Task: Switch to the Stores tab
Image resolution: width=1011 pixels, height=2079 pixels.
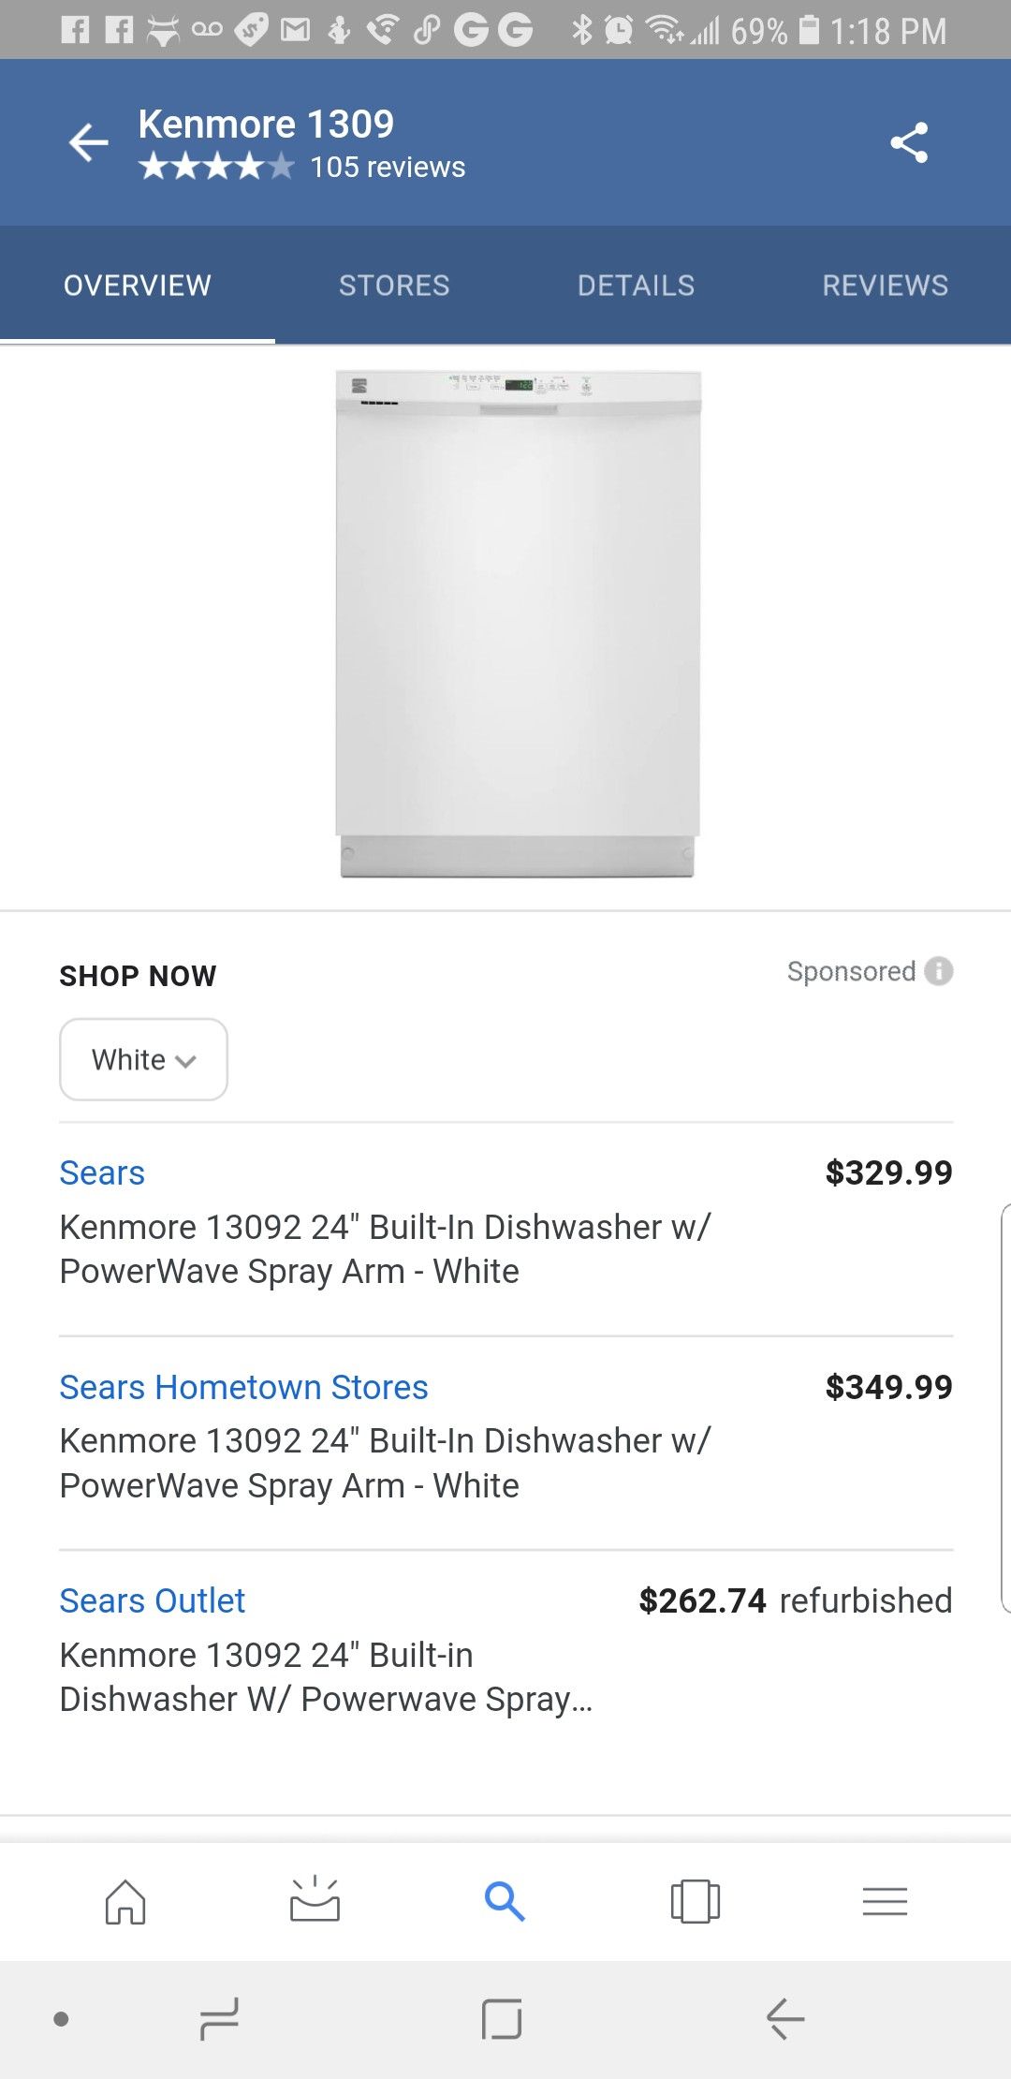Action: (394, 286)
